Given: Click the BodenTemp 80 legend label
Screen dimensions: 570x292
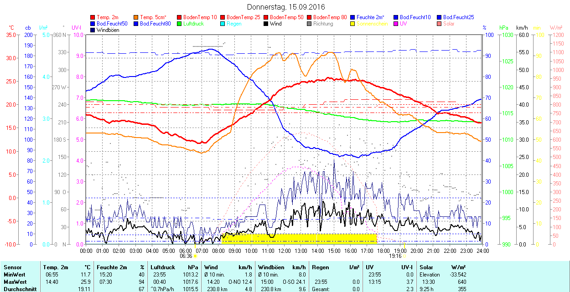Looking at the screenshot, I should (x=330, y=17).
